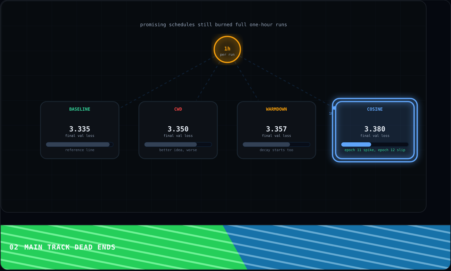The height and width of the screenshot is (271, 451).
Task: Select the WARMDOWN card
Action: pos(276,130)
